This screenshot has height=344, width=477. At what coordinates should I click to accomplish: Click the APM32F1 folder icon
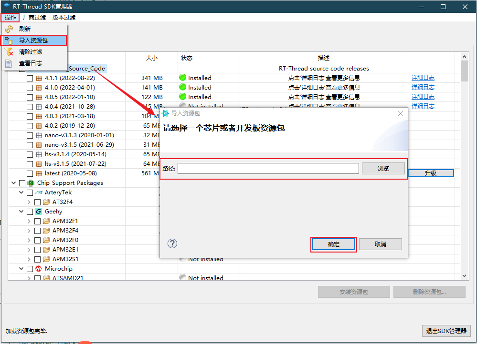click(x=46, y=221)
